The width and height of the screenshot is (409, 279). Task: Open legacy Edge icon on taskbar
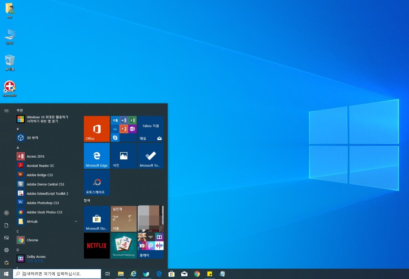(x=159, y=274)
